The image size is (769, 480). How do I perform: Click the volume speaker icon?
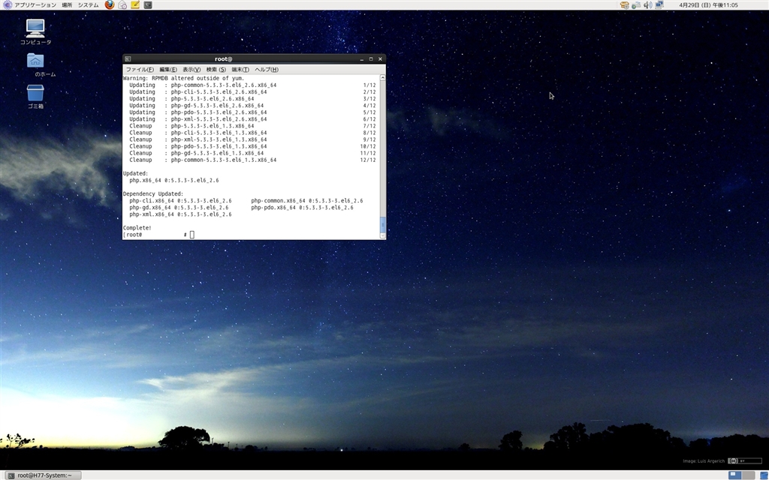click(647, 4)
